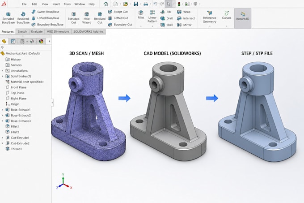Switch to the MBD Dimensions tab
Viewport: 304px width, 203px height.
[58, 31]
